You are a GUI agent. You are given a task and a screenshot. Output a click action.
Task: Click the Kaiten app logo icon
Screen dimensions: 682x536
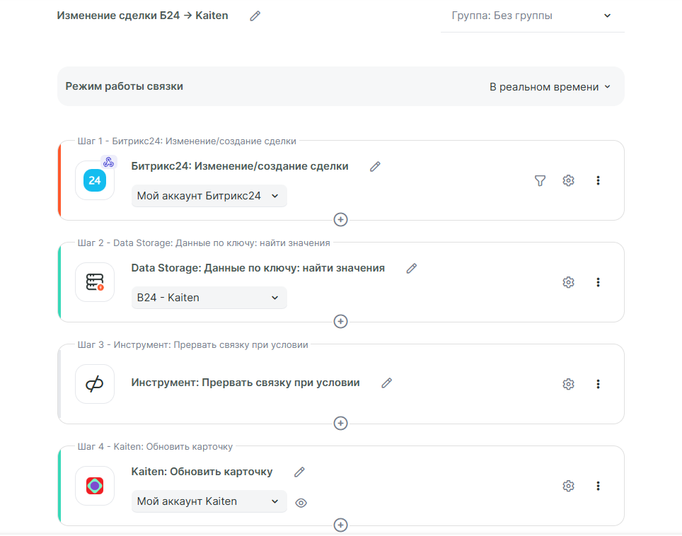coord(94,486)
